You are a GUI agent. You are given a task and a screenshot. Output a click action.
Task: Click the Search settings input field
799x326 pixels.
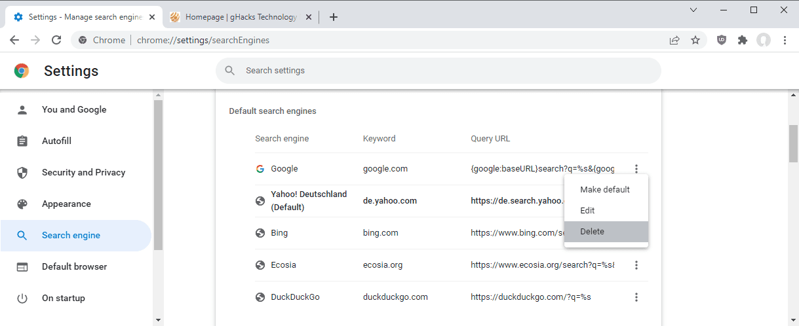tap(438, 71)
